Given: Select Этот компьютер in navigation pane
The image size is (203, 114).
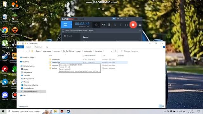Looking at the screenshot, I should pyautogui.click(x=28, y=66).
